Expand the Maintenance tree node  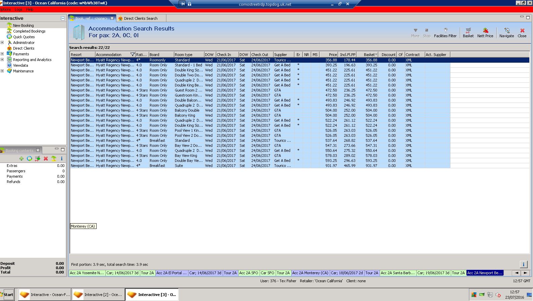coord(2,71)
